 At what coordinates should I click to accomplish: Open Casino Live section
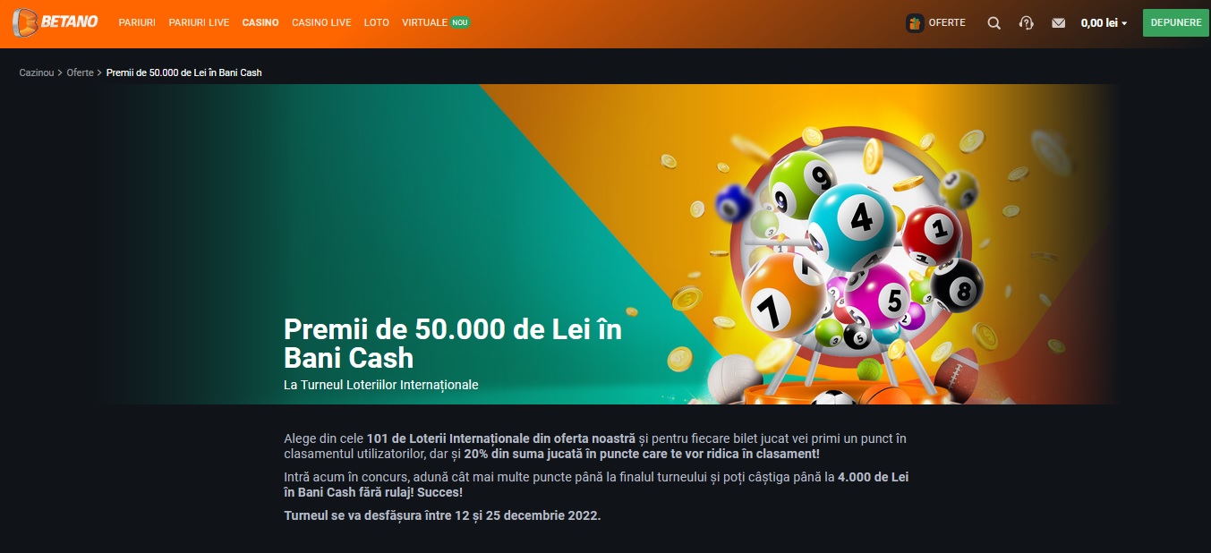(x=321, y=22)
